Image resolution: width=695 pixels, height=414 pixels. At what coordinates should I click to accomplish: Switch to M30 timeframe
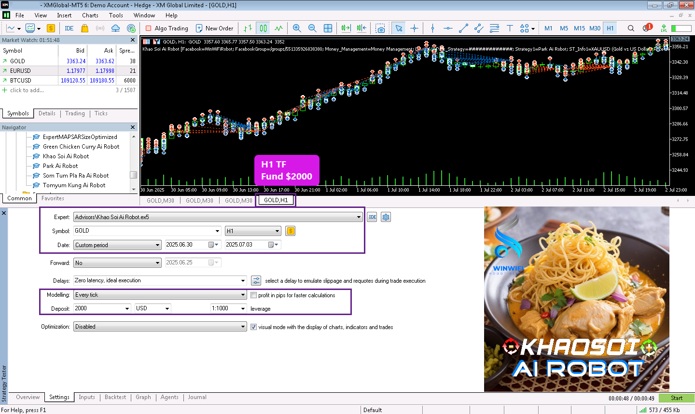pyautogui.click(x=595, y=28)
